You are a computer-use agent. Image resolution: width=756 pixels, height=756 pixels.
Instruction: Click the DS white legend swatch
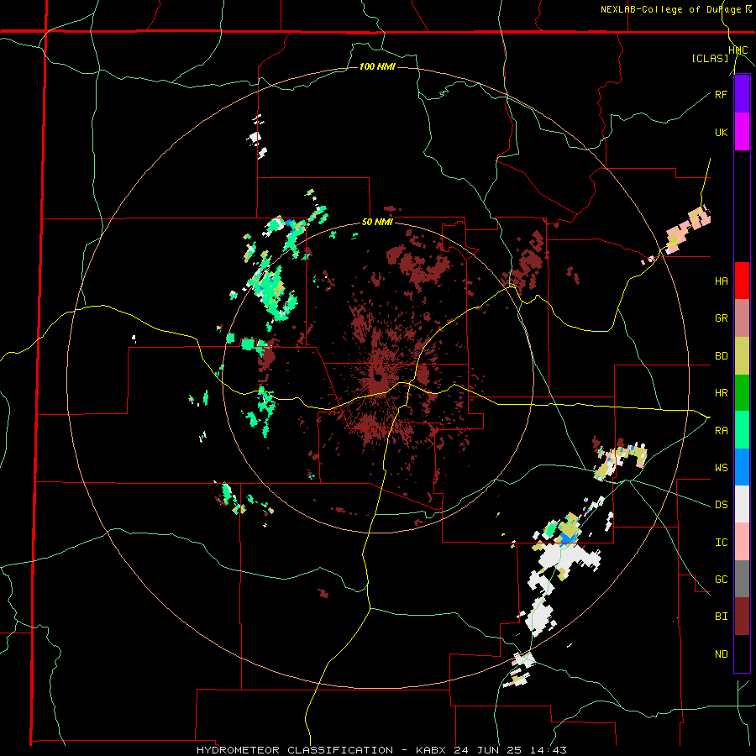tap(742, 504)
